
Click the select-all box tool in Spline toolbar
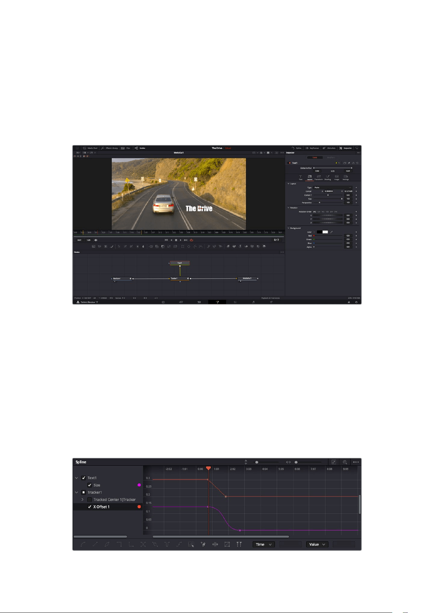pyautogui.click(x=191, y=545)
